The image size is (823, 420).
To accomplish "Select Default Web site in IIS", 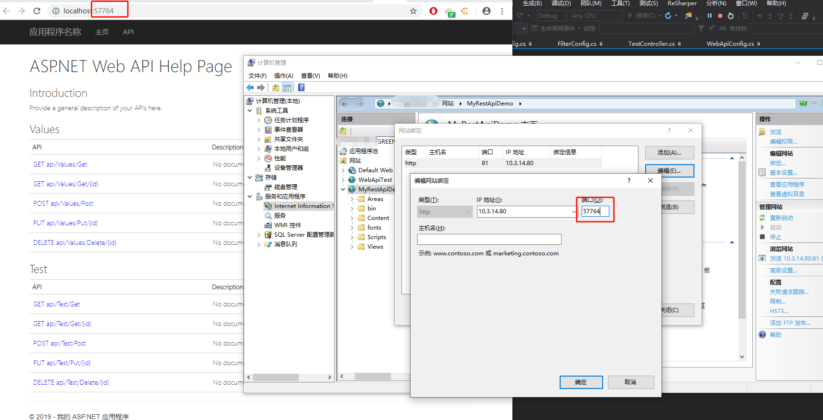I will coord(375,170).
